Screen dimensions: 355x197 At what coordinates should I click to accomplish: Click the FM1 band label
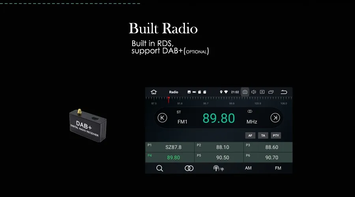183,122
